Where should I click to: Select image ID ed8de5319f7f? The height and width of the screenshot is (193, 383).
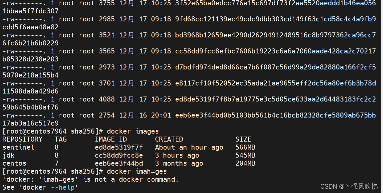tap(119, 147)
